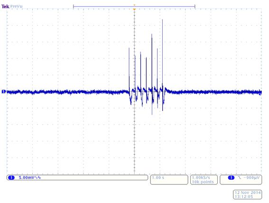
Task: Click the -900µV trigger level readout
Action: (251, 177)
